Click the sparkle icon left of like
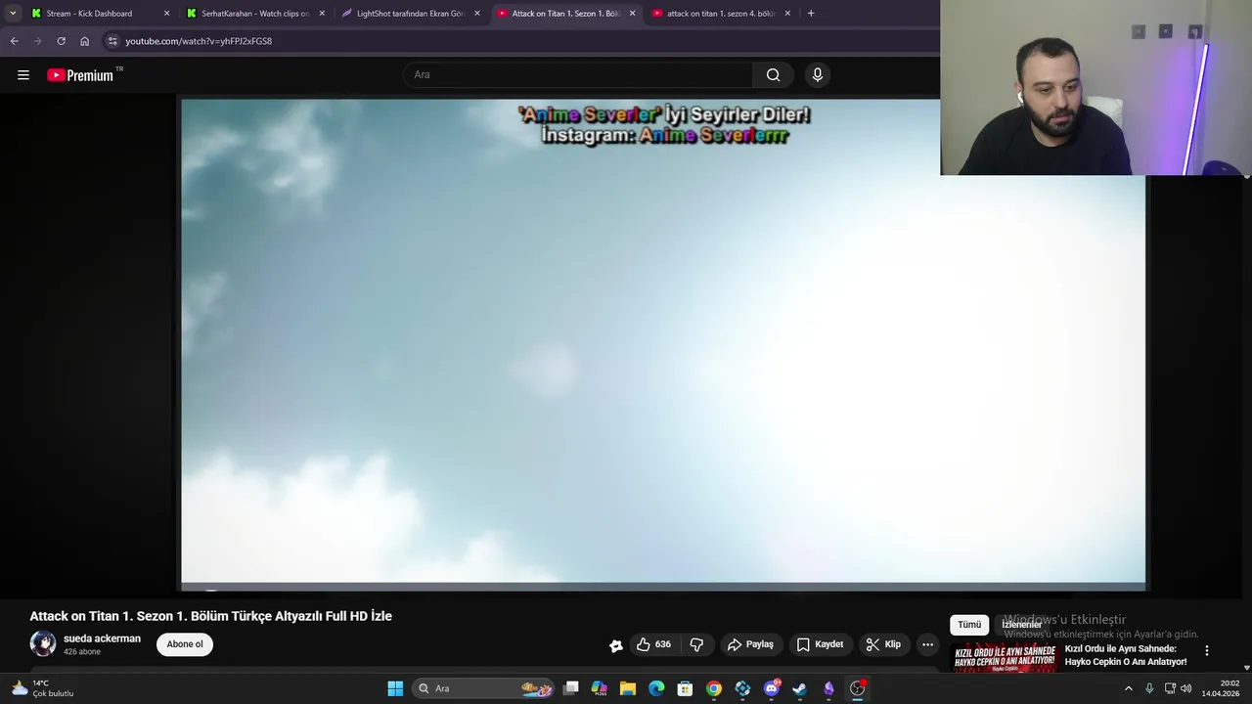 click(x=616, y=645)
